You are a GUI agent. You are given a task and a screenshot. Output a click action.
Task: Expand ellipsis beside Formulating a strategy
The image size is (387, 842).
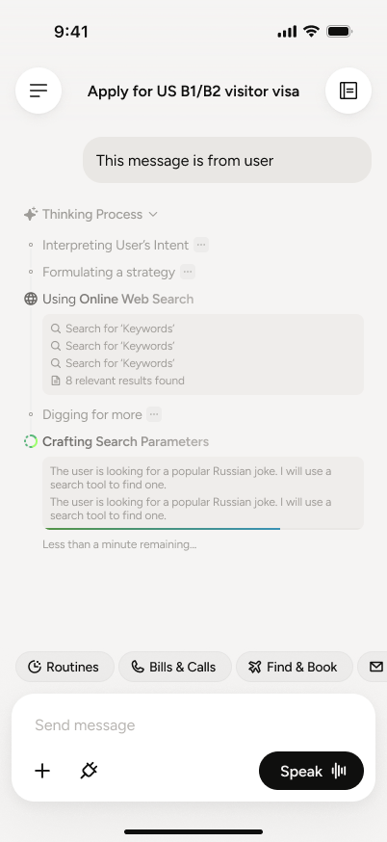coord(188,272)
